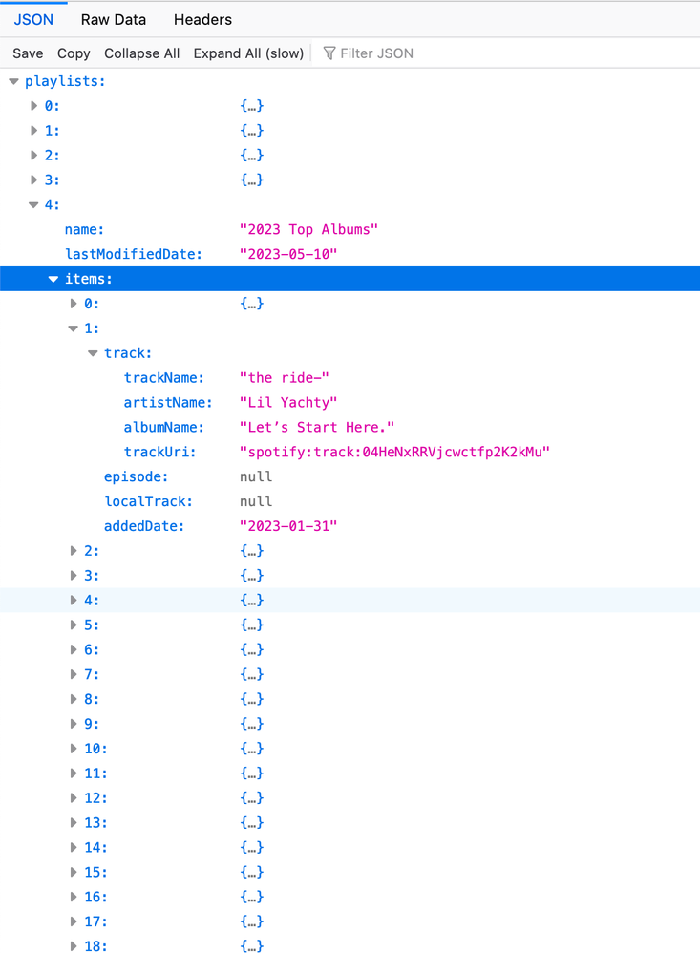Screen dimensions: 700x953
Task: Click the lastModifiedDate key label
Action: tap(134, 254)
